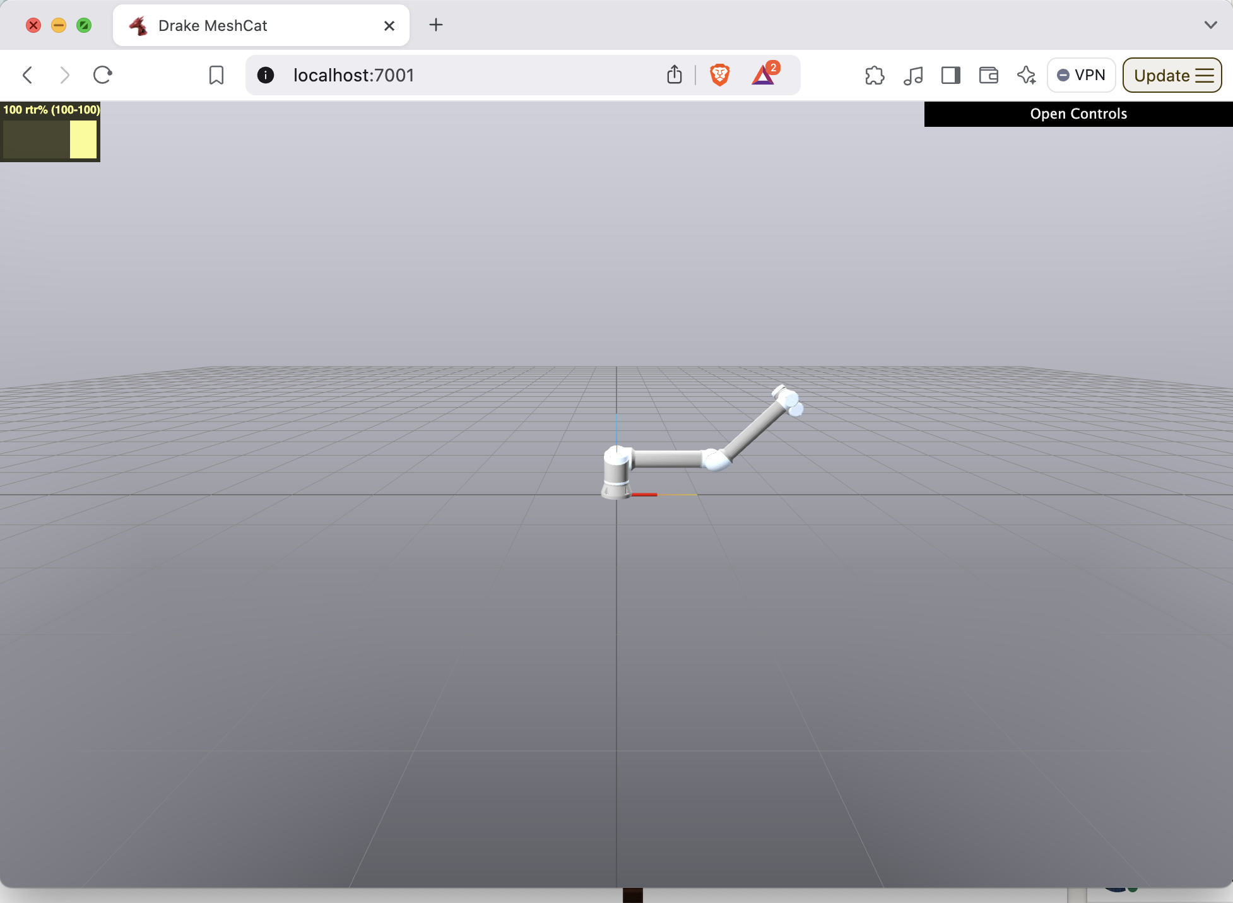Open Leo AI sparkle icon
Image resolution: width=1233 pixels, height=903 pixels.
click(1027, 75)
